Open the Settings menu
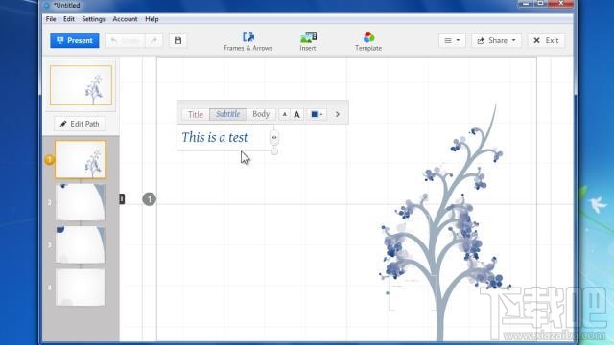The width and height of the screenshot is (614, 345). [x=93, y=19]
